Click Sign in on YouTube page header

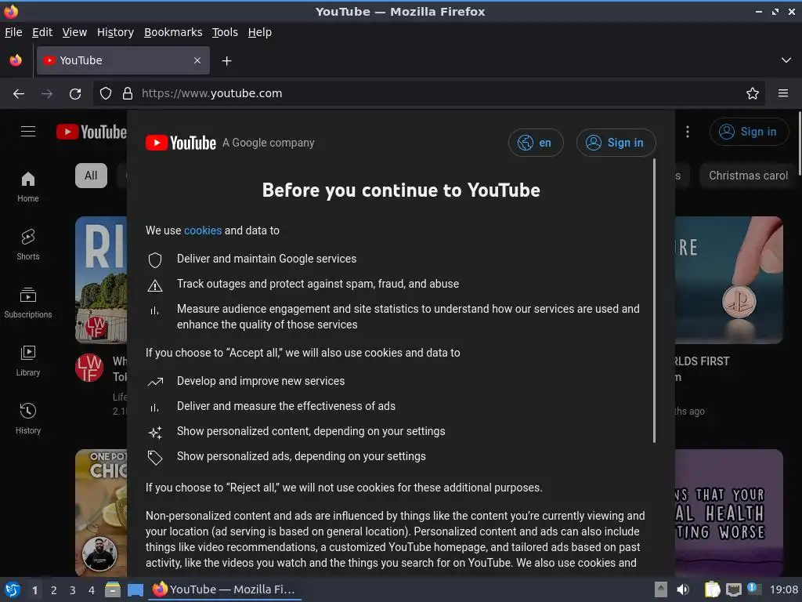(x=749, y=132)
